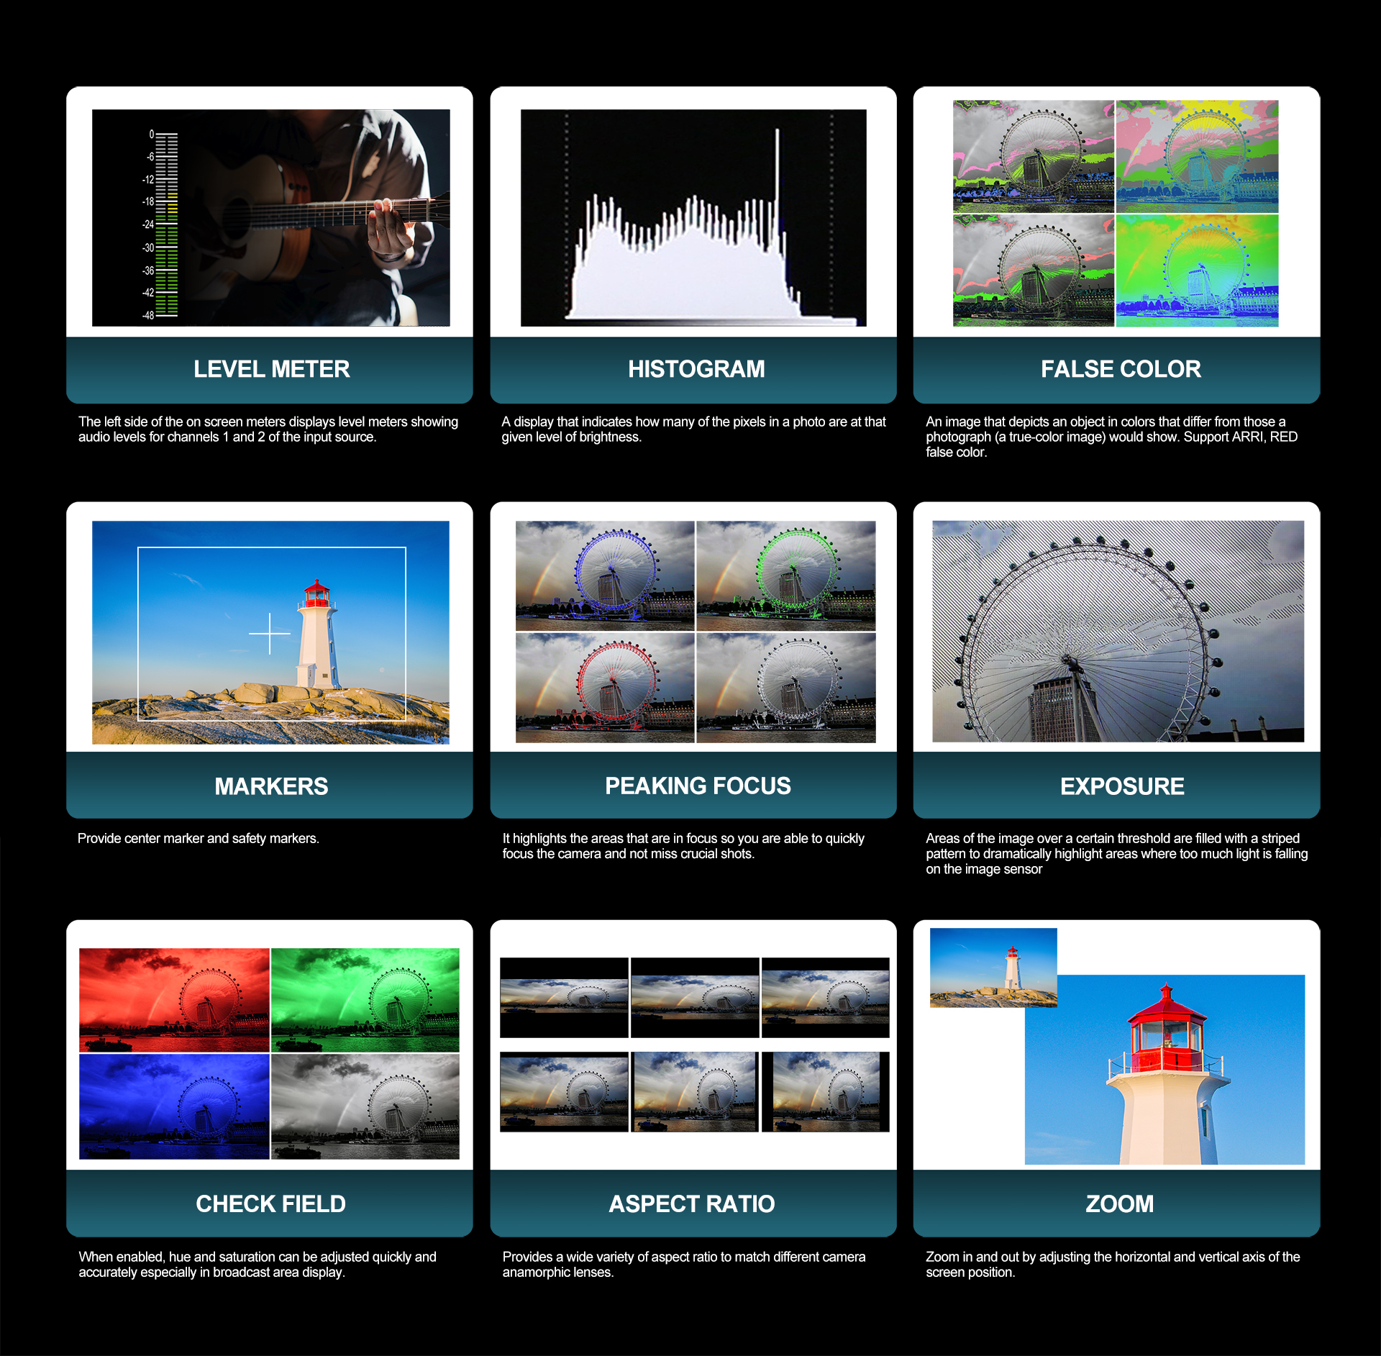
Task: Click the center crosshair marker on lighthouse
Action: coord(270,634)
